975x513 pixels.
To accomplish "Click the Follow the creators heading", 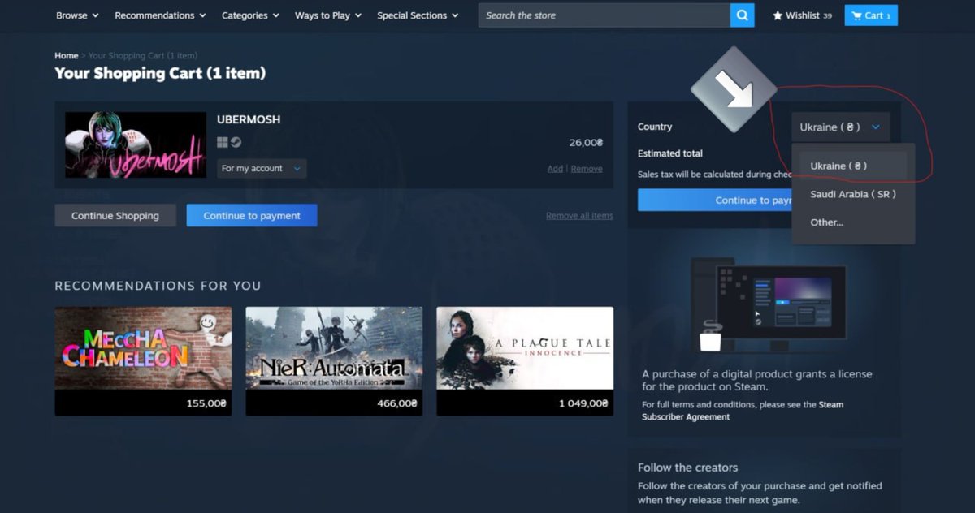I will coord(688,468).
